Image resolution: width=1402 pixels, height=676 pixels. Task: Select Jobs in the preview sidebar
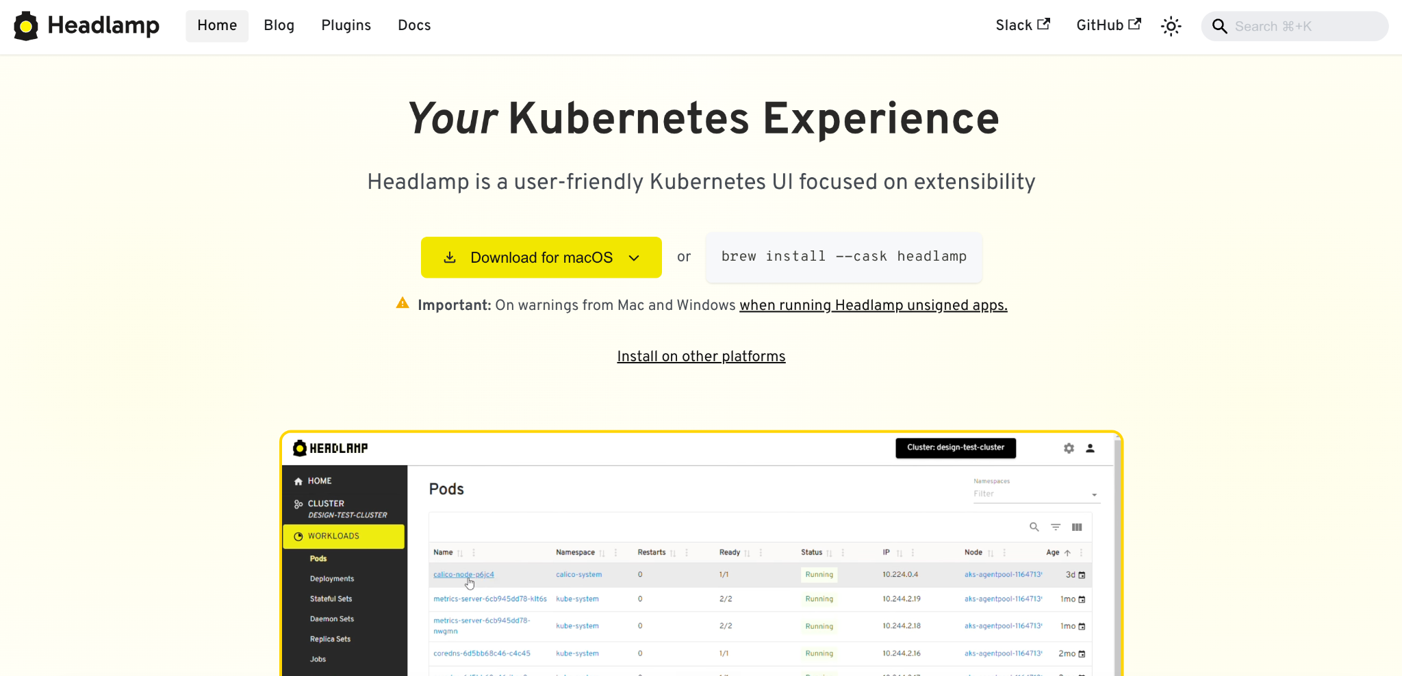point(318,660)
